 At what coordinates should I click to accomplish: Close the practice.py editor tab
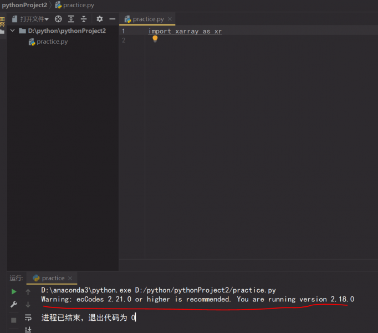(170, 19)
